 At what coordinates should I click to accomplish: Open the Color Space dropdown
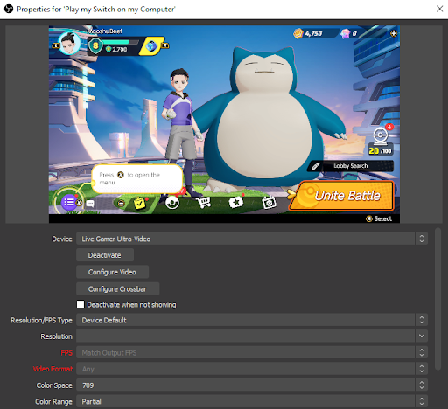click(x=252, y=385)
